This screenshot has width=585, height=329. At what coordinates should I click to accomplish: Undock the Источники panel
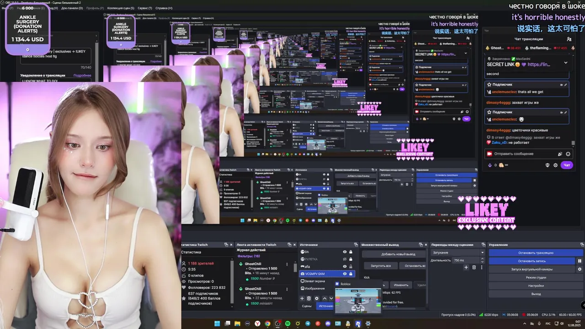tap(356, 244)
